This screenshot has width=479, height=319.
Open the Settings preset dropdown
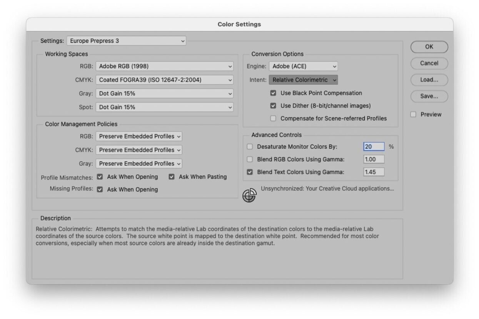coord(126,41)
